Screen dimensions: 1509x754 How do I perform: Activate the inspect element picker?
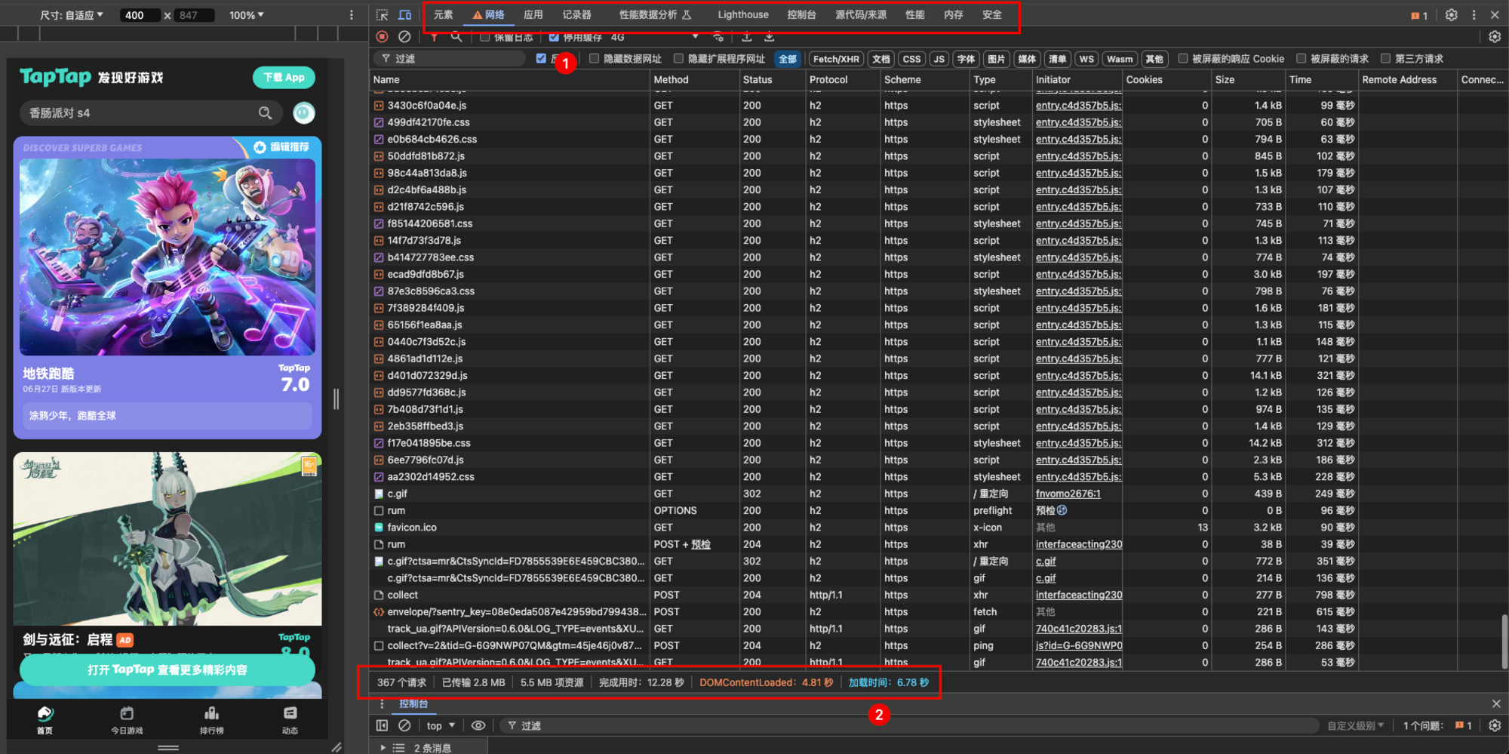383,15
